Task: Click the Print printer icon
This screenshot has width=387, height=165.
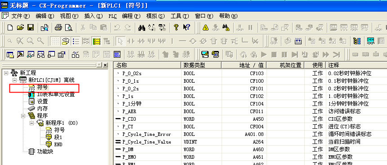Action: pos(58,27)
